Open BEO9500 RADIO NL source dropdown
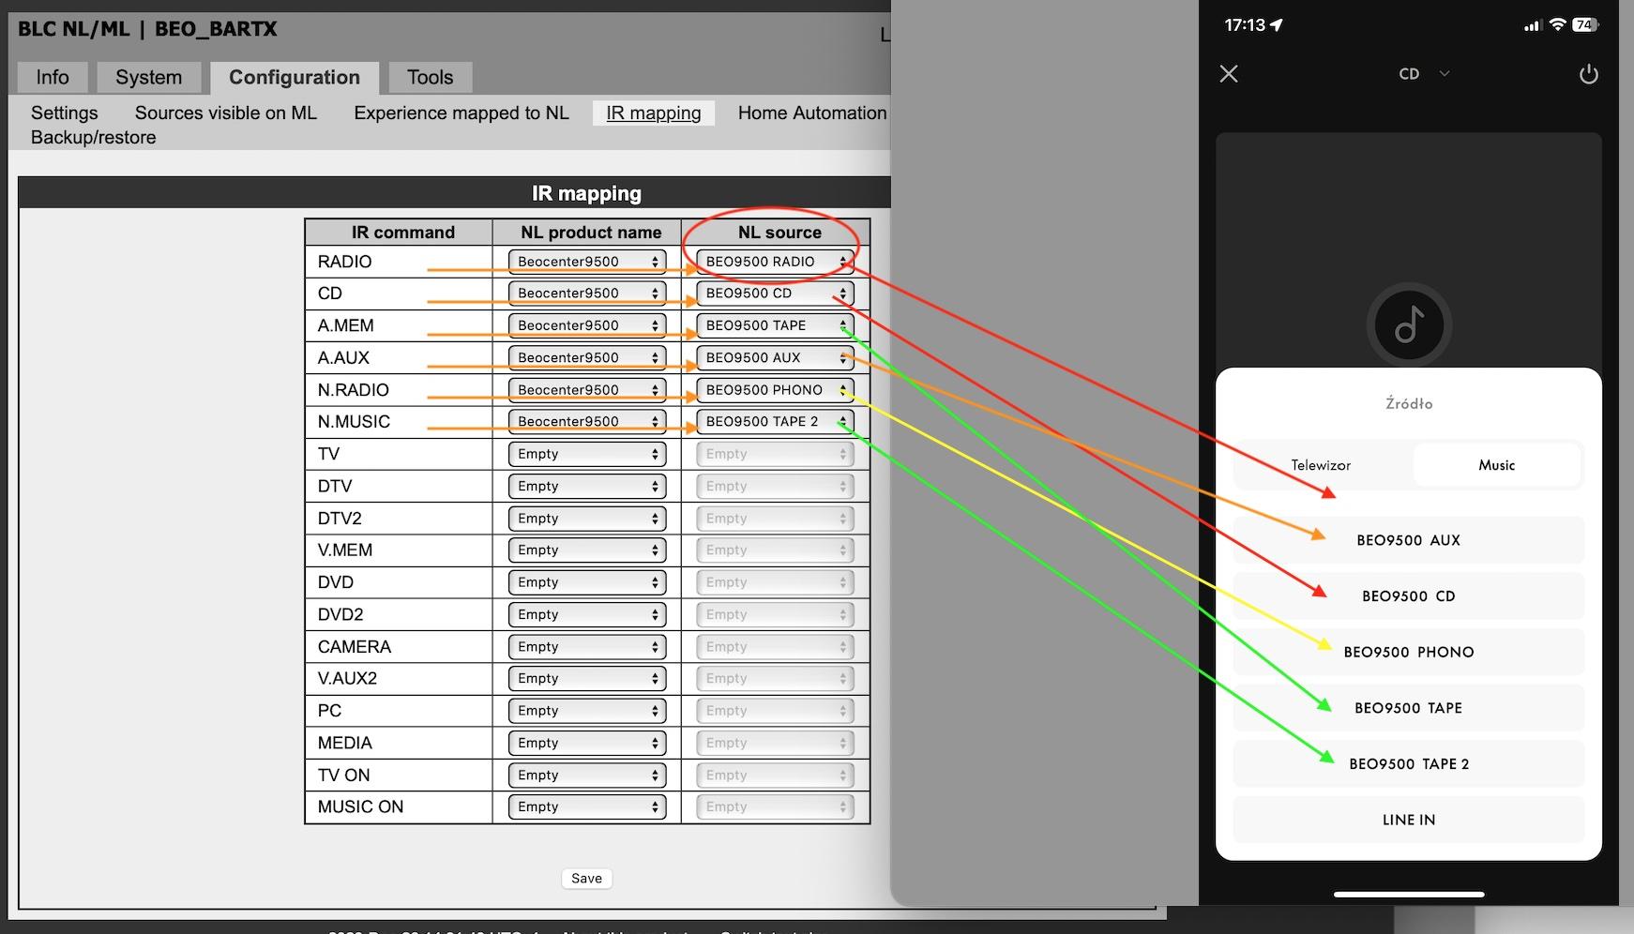This screenshot has height=934, width=1634. tap(775, 262)
